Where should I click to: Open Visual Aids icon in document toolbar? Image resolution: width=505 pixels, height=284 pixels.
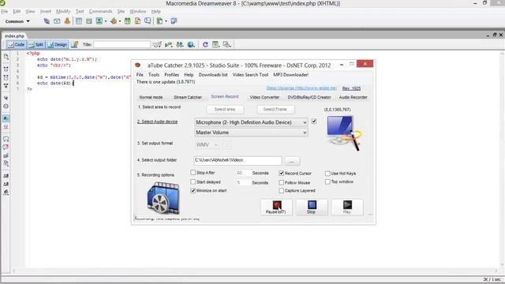pyautogui.click(x=227, y=45)
